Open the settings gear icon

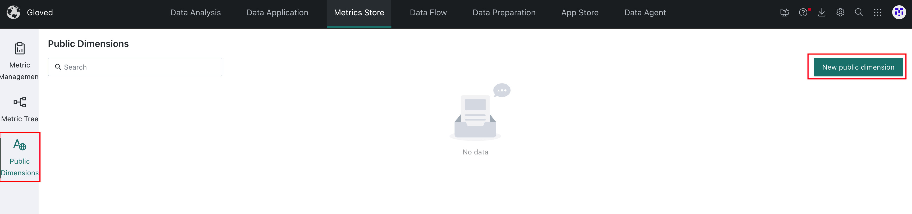tap(840, 12)
